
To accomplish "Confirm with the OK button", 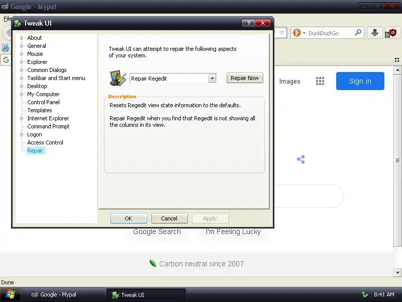I will point(129,218).
